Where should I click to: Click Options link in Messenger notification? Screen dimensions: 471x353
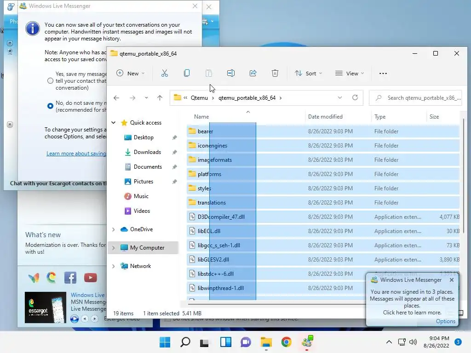[445, 321]
